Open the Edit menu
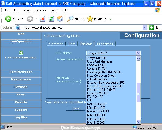This screenshot has width=162, height=130. coord(16,10)
